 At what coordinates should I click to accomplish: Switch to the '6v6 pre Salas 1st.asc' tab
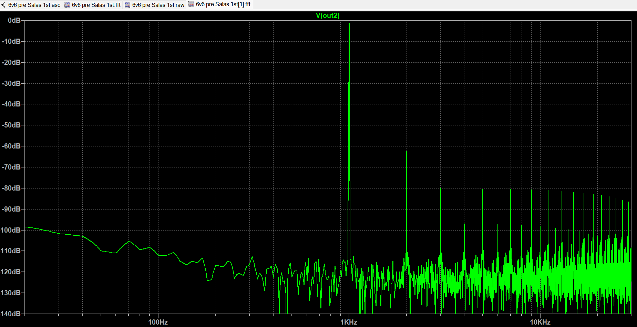click(31, 5)
